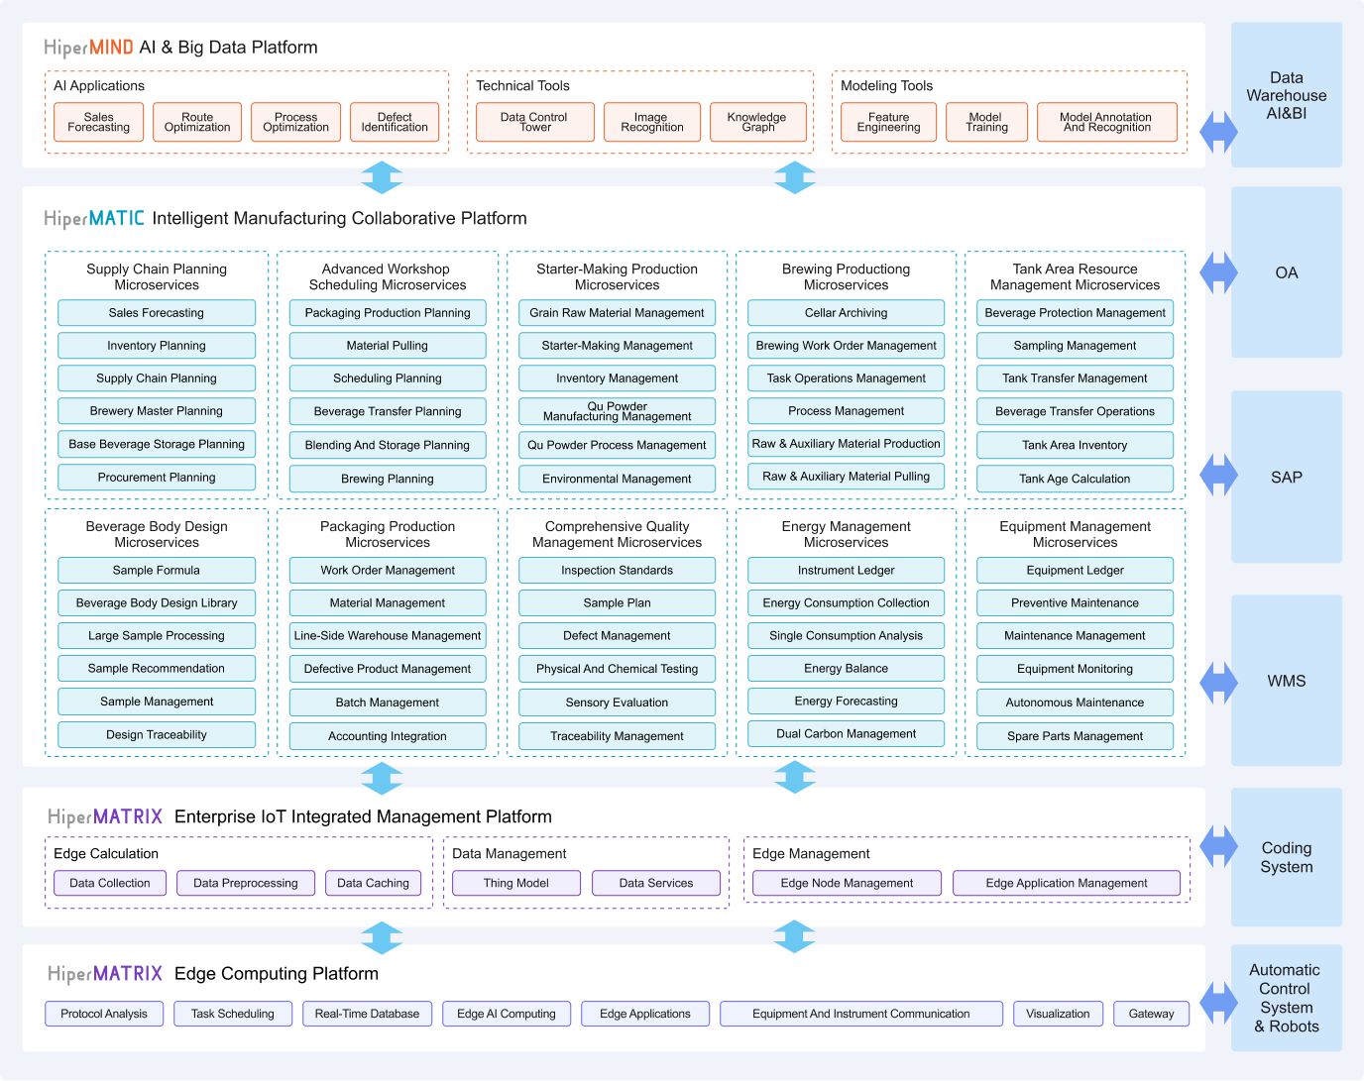Click Visualization
This screenshot has width=1364, height=1081.
click(x=1058, y=1014)
